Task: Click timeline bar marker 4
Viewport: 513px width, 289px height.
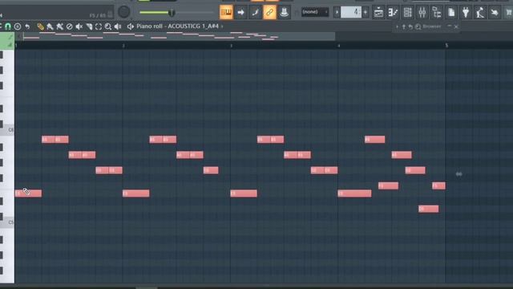Action: click(x=338, y=46)
